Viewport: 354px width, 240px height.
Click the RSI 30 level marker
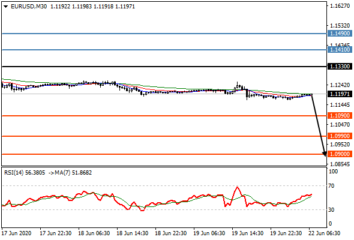331,210
